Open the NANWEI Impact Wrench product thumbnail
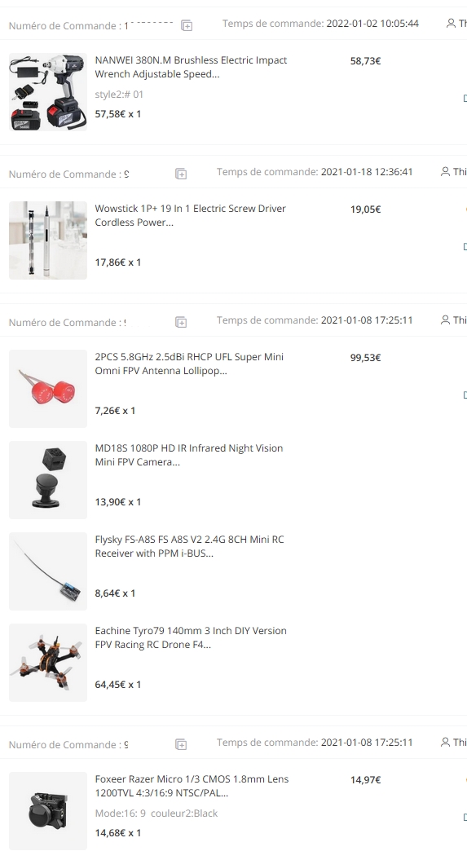The width and height of the screenshot is (467, 851). tap(48, 92)
